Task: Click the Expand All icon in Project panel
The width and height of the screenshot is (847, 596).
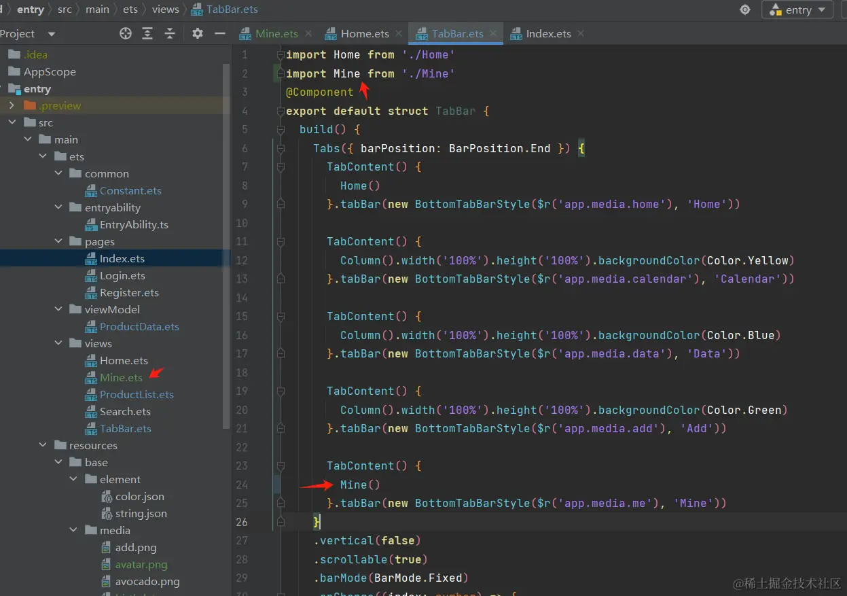Action: (147, 33)
